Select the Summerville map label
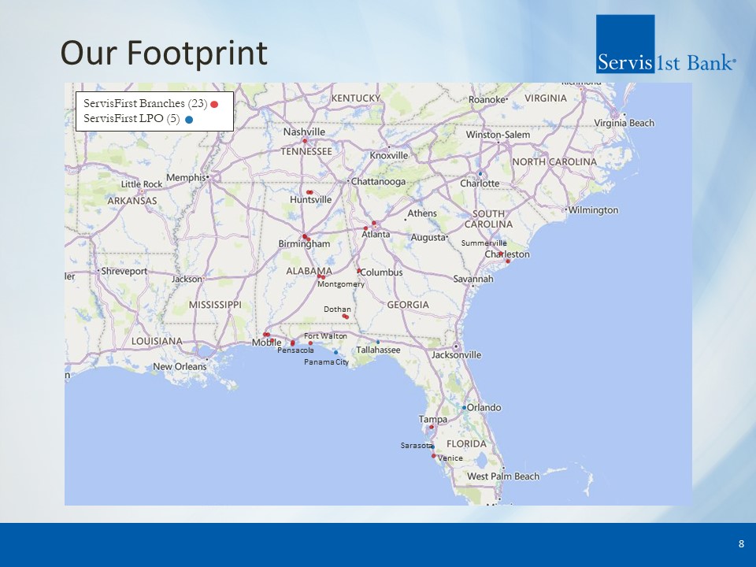 484,243
